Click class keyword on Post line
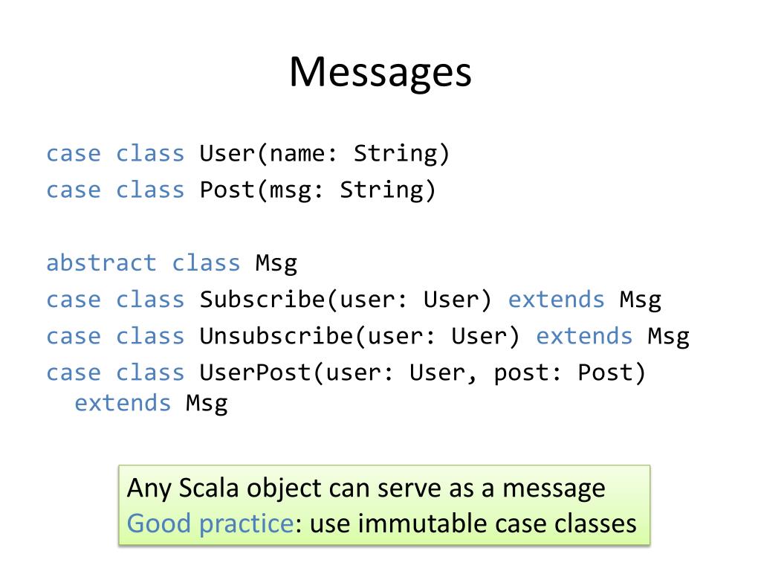The width and height of the screenshot is (761, 571). (x=150, y=190)
